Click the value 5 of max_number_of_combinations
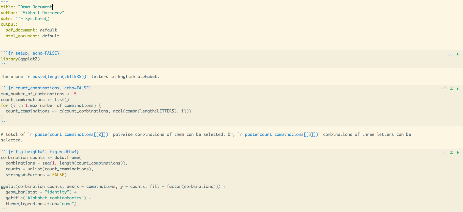This screenshot has height=212, width=463. pyautogui.click(x=75, y=94)
